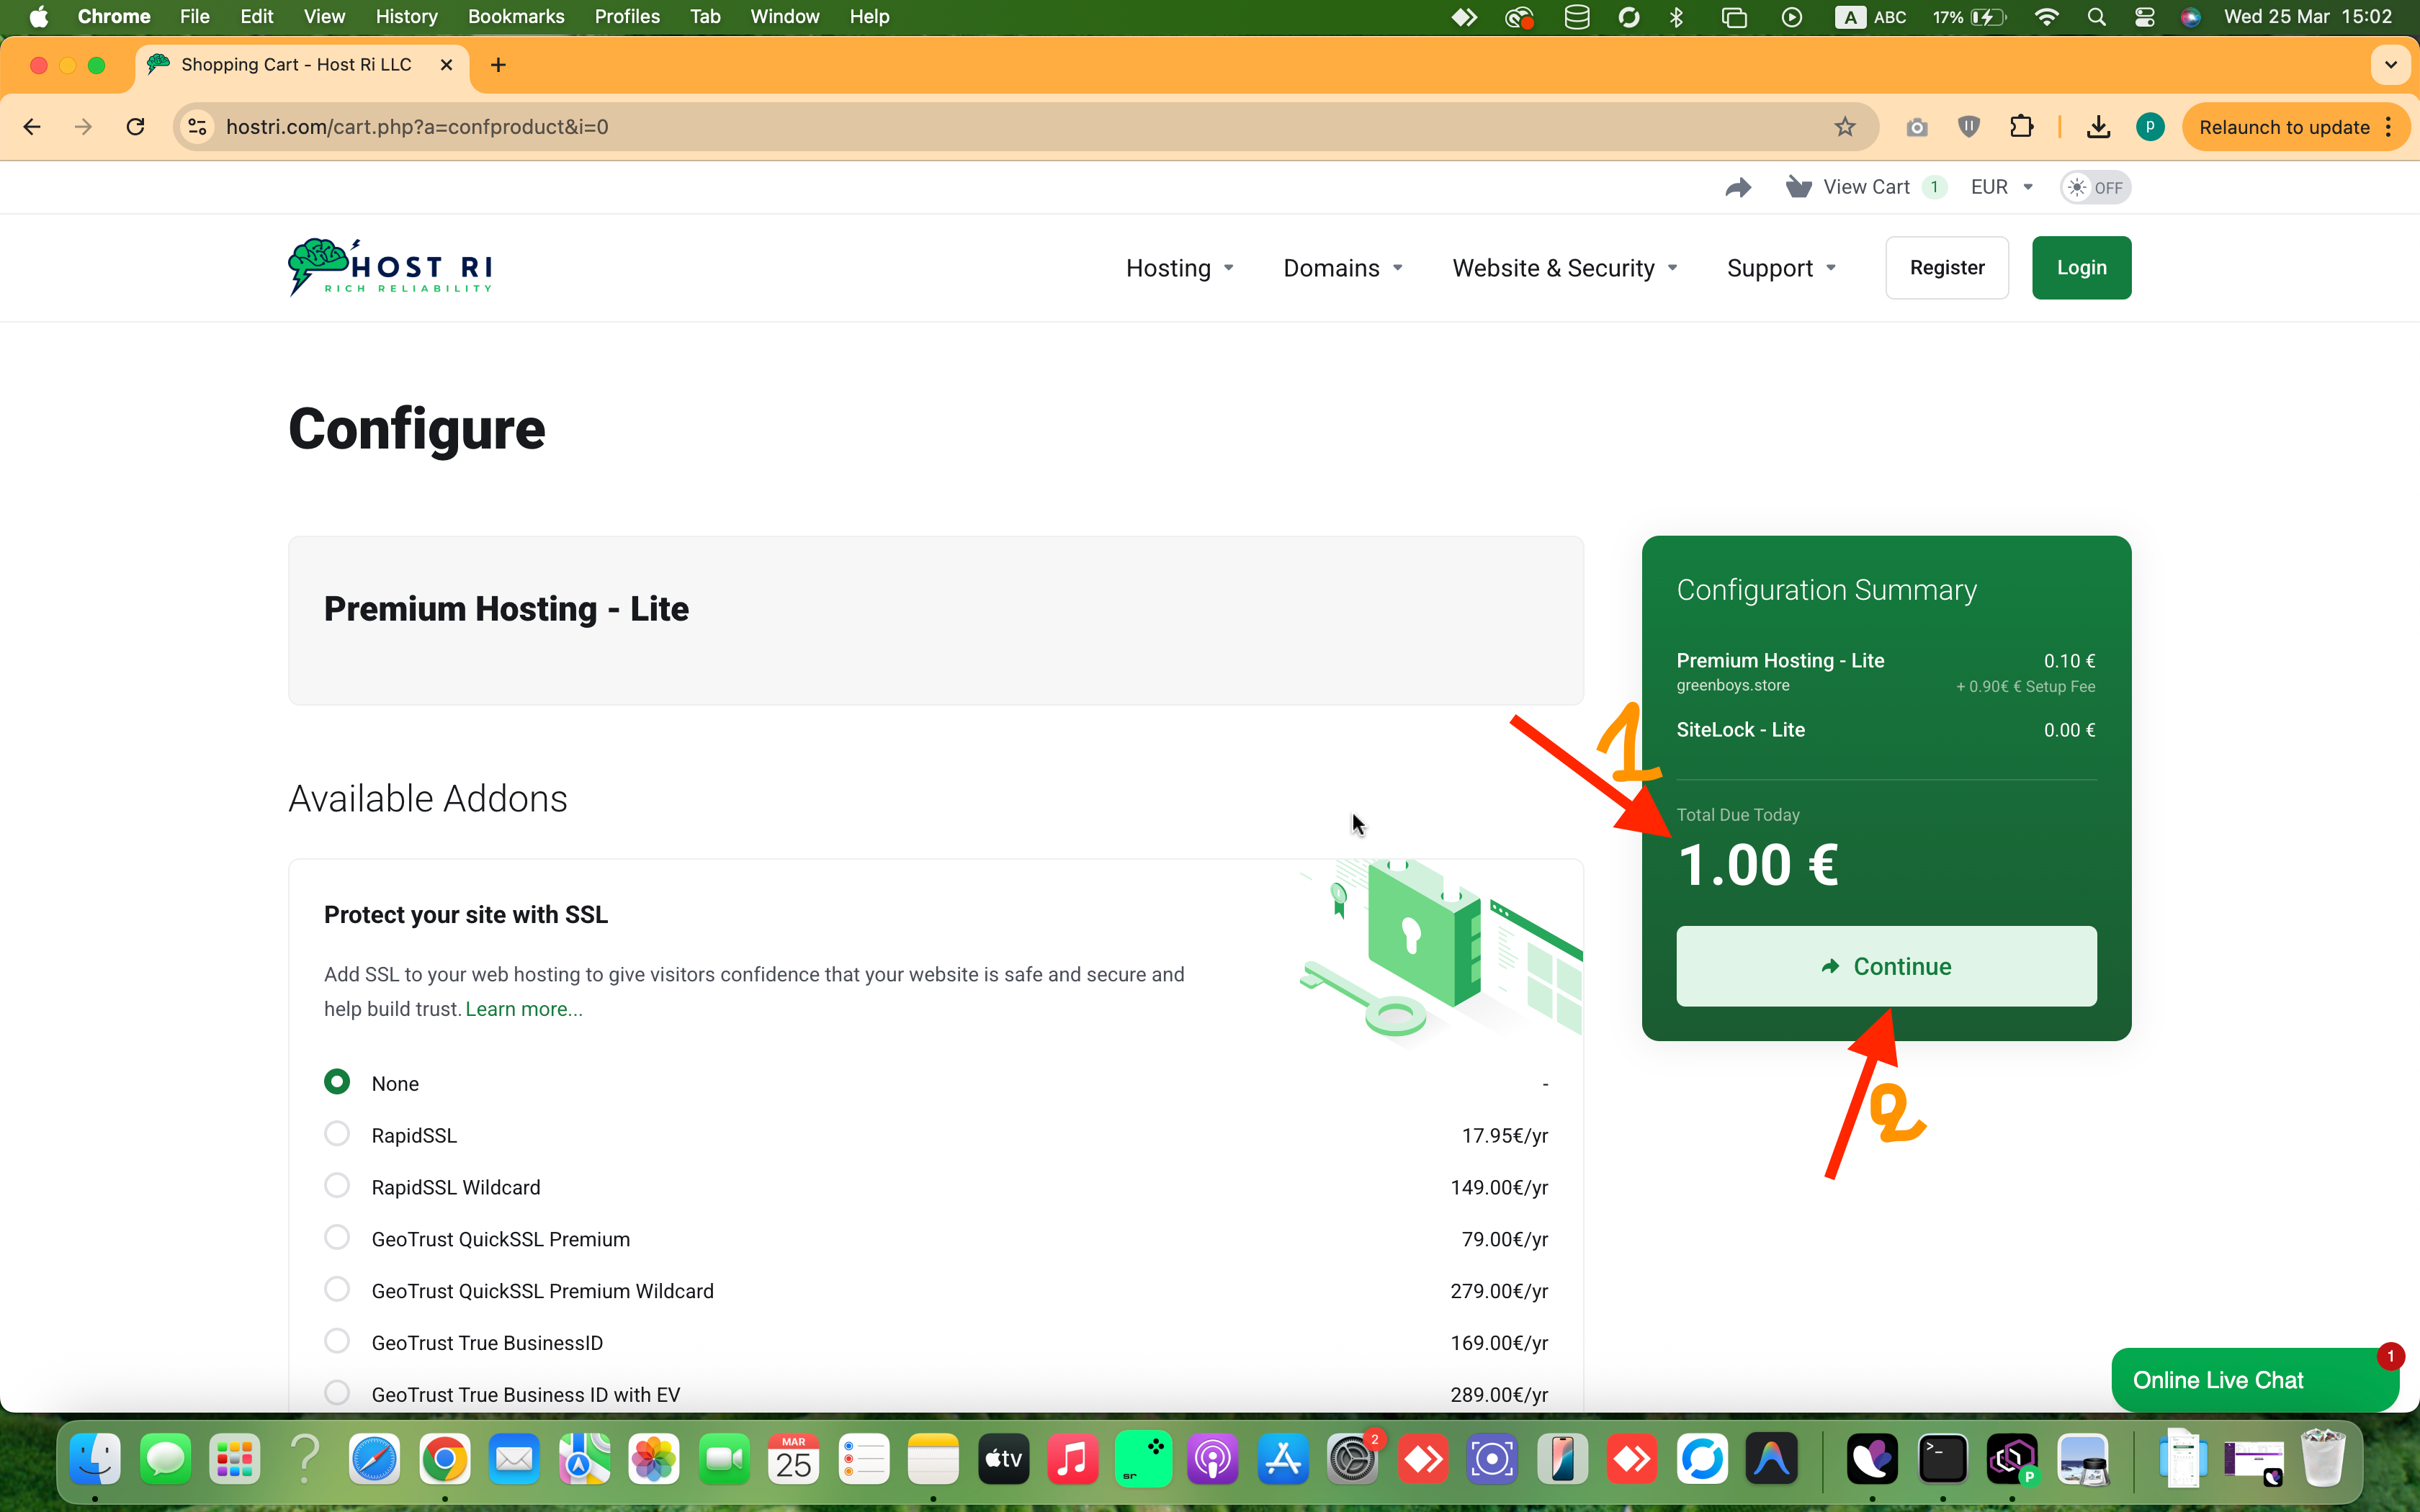The image size is (2420, 1512).
Task: Toggle the dark mode OFF switch
Action: [2095, 187]
